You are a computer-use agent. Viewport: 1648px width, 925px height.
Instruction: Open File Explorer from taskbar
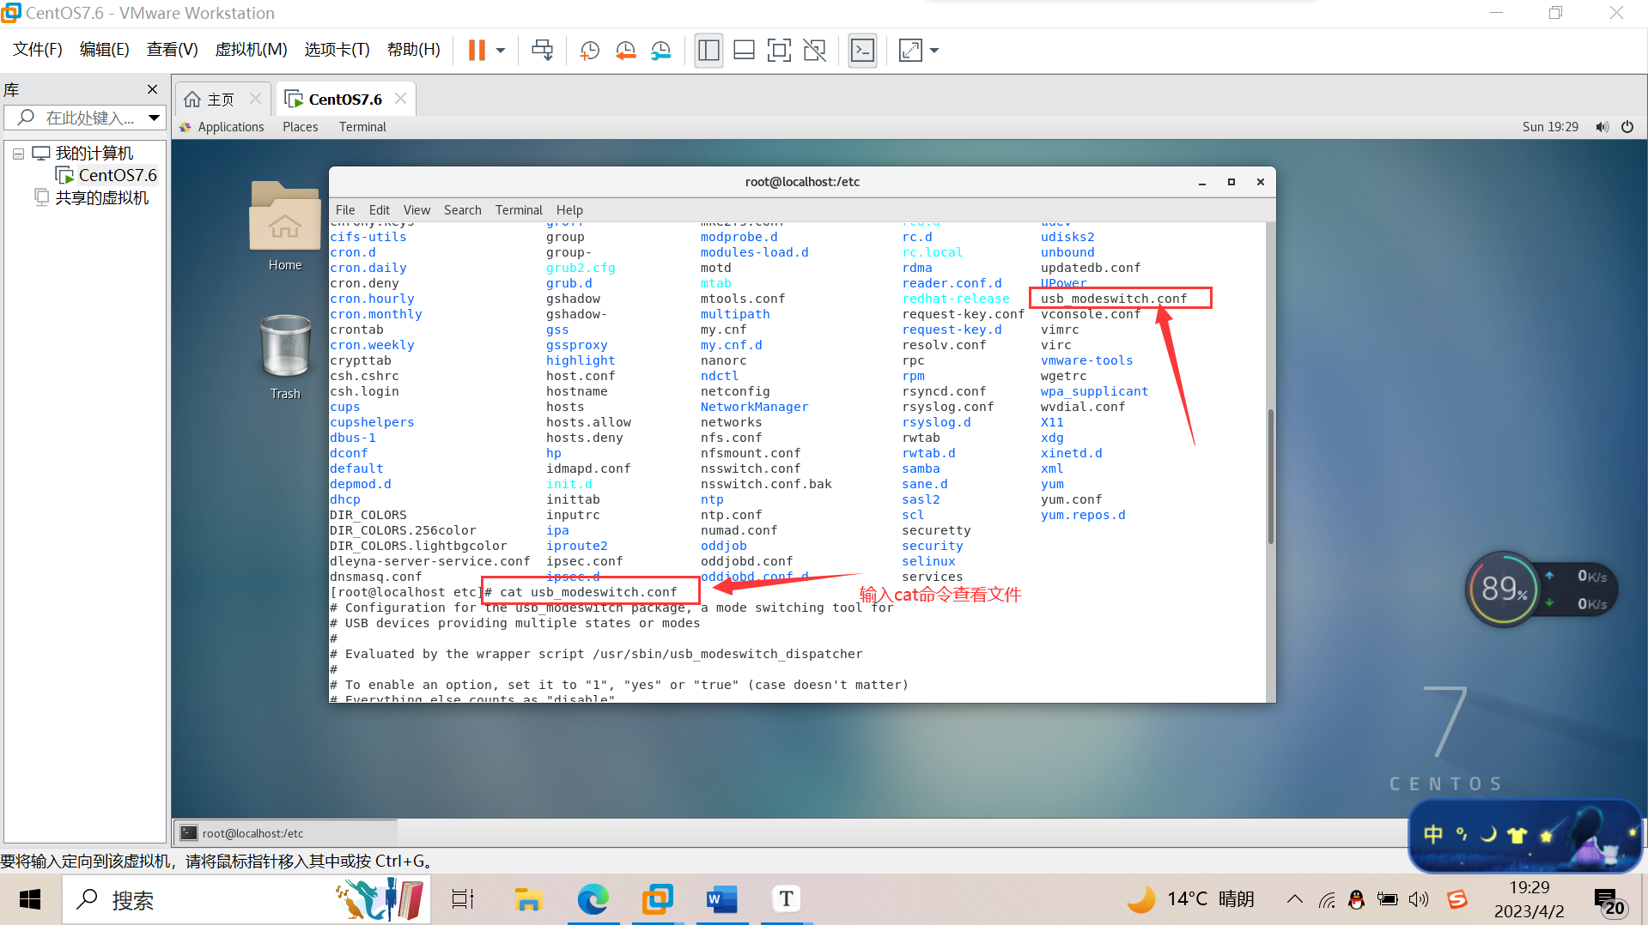[x=527, y=899]
